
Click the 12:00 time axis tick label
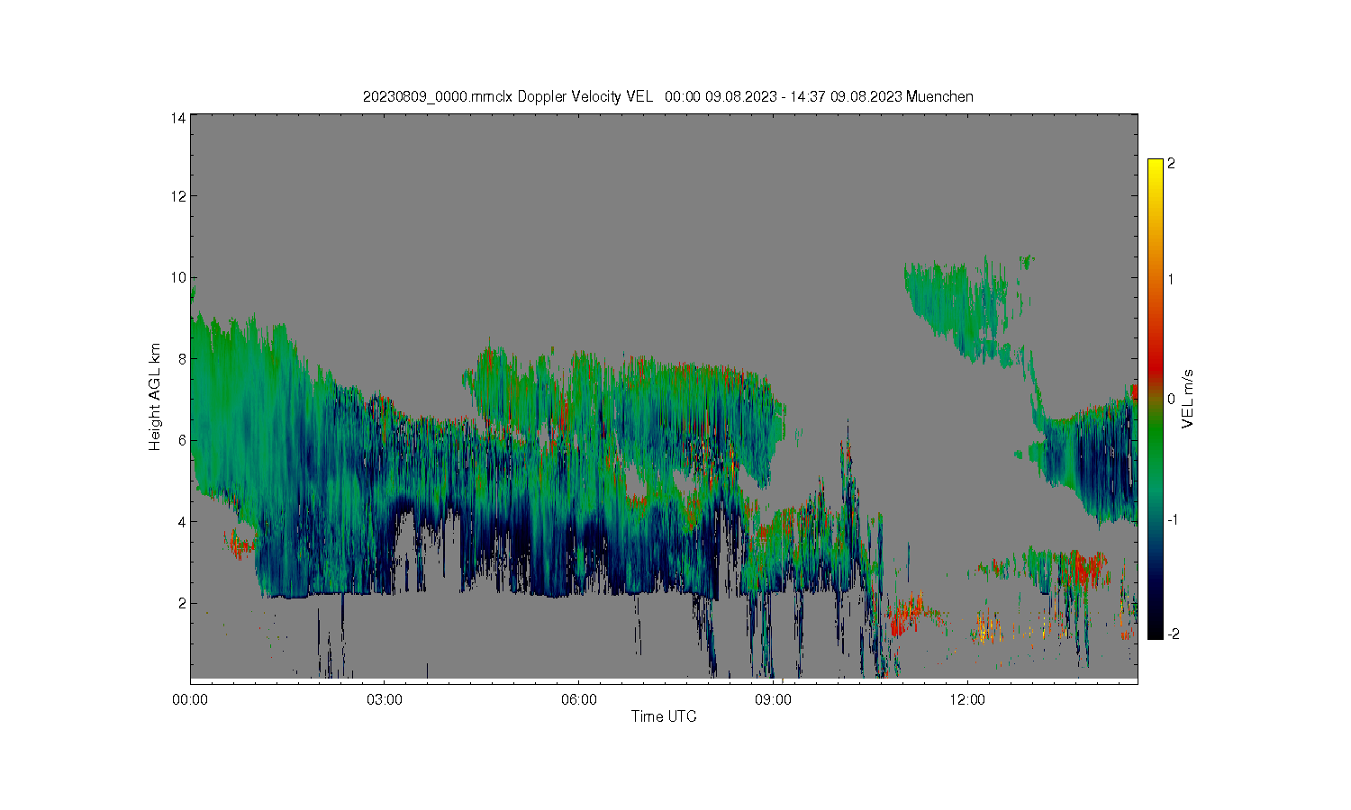tap(967, 699)
